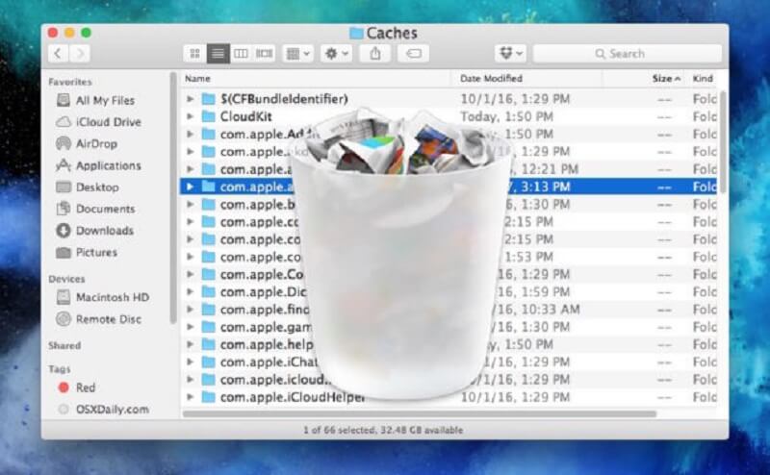Select the Red tag in sidebar

[x=86, y=387]
